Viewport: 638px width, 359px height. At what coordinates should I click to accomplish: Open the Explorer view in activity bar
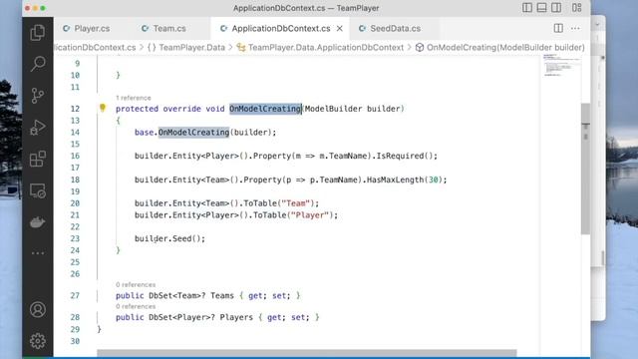coord(38,33)
